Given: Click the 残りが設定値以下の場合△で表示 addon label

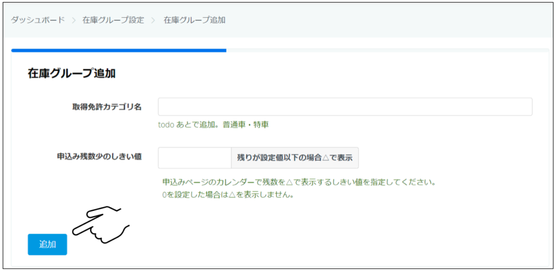Looking at the screenshot, I should (x=295, y=158).
